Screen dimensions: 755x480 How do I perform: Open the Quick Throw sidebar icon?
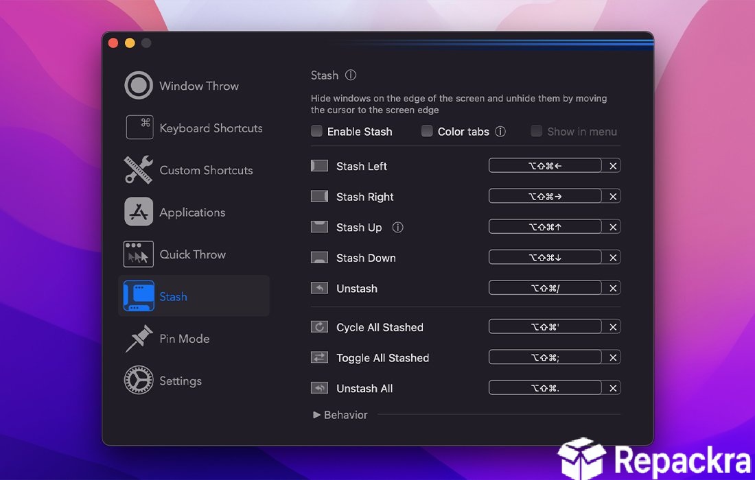139,254
